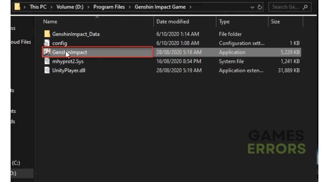The width and height of the screenshot is (329, 182).
Task: Select the GenshinImpact_Data file name
Action: pyautogui.click(x=76, y=34)
